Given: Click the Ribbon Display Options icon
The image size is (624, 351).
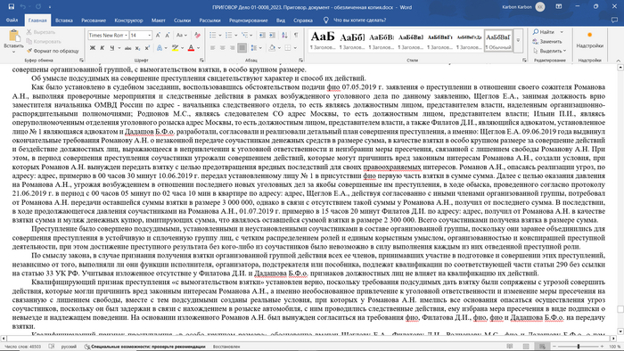Looking at the screenshot, I should pyautogui.click(x=559, y=7).
